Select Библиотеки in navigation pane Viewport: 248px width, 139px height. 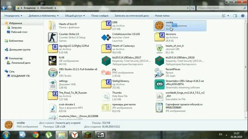click(16, 41)
